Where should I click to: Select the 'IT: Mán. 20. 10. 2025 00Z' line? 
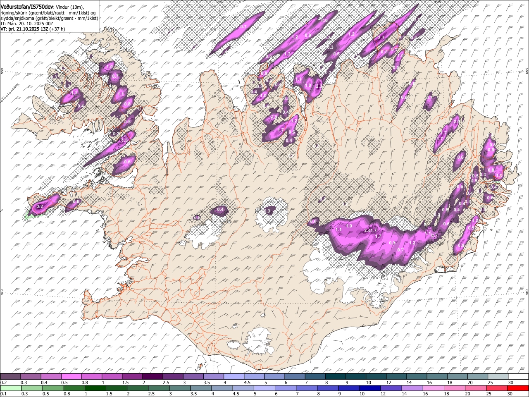point(27,24)
